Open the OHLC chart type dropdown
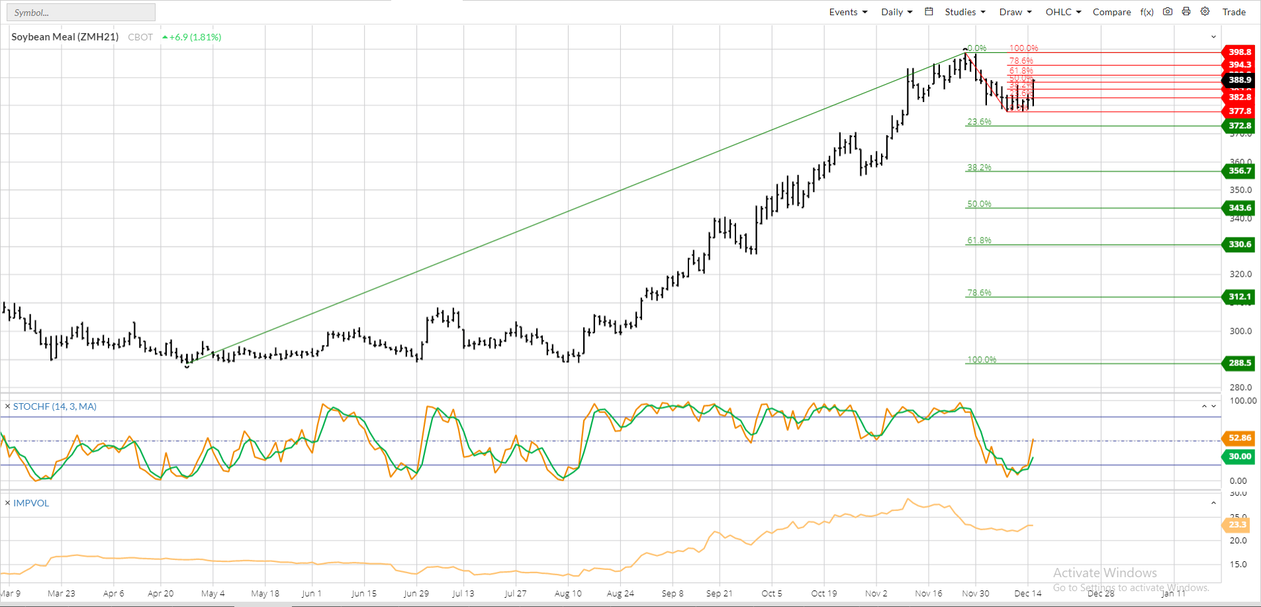Viewport: 1261px width, 607px height. coord(1063,12)
